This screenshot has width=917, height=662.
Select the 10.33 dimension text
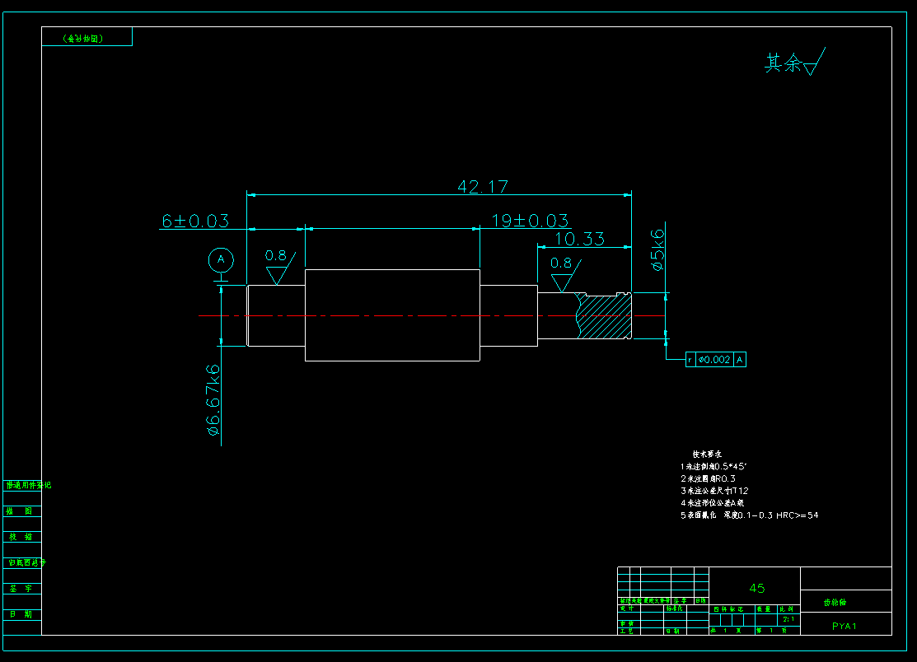pos(579,239)
